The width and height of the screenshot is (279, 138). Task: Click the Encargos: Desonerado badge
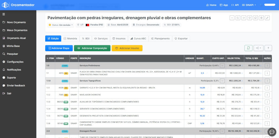click(x=146, y=25)
